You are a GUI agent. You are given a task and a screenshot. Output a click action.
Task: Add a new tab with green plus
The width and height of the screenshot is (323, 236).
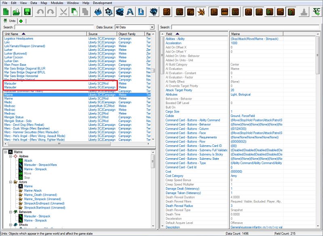coord(21,21)
